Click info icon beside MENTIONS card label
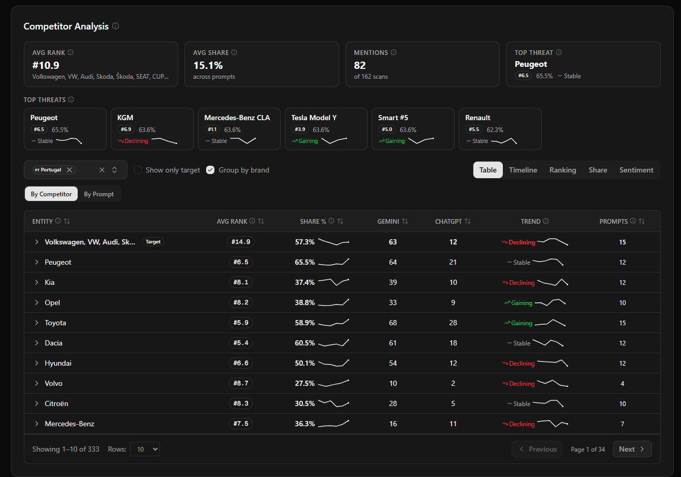The image size is (681, 477). click(x=394, y=52)
